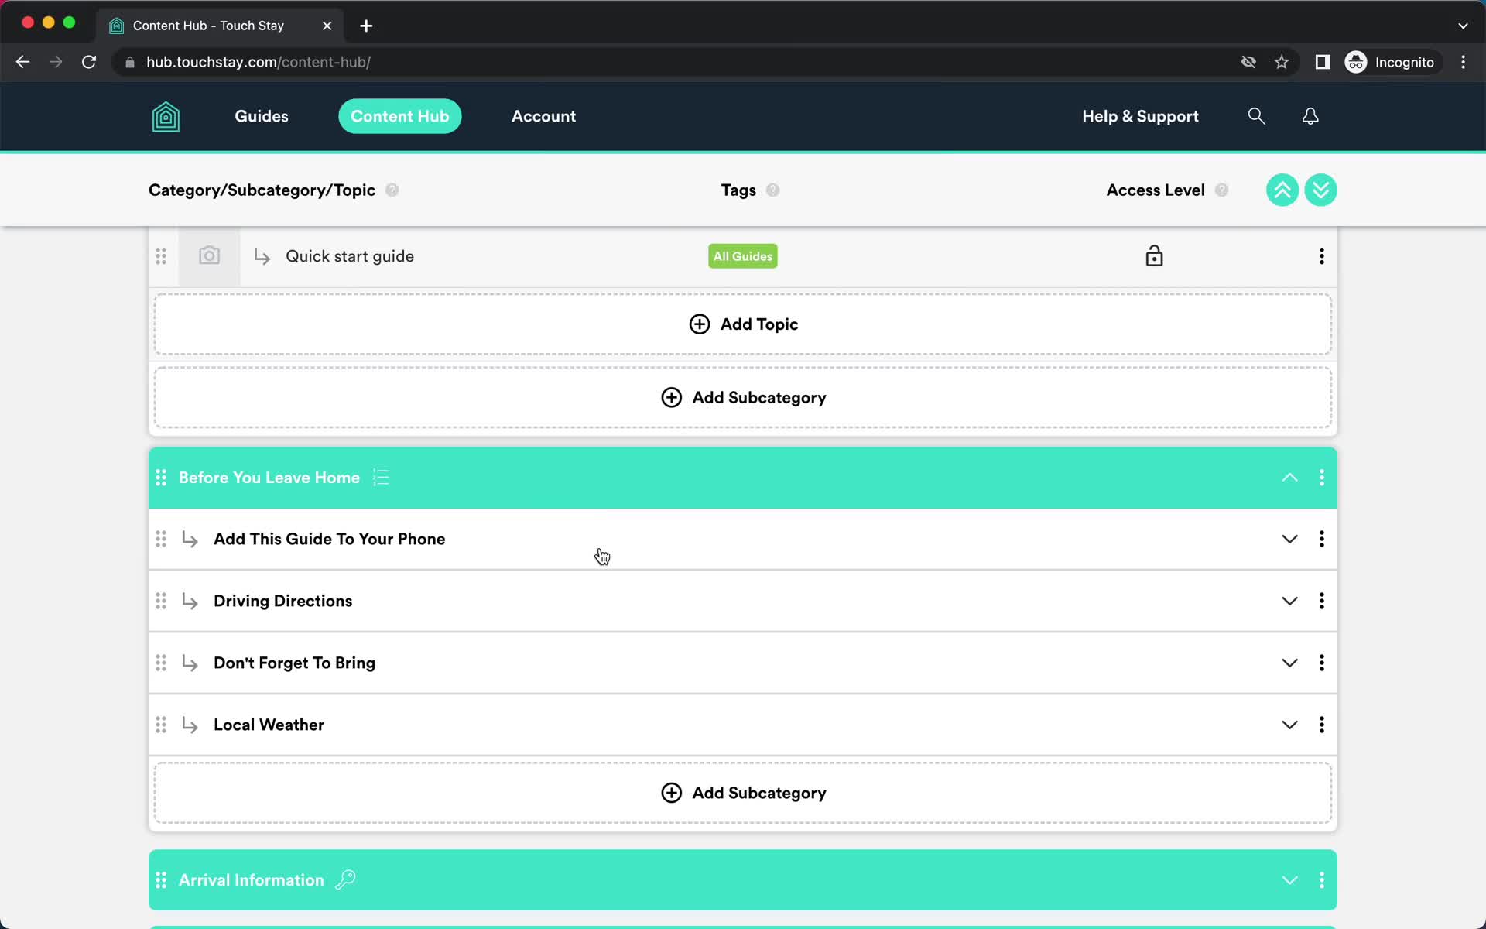
Task: Open three-dot menu for Driving Directions
Action: [1321, 601]
